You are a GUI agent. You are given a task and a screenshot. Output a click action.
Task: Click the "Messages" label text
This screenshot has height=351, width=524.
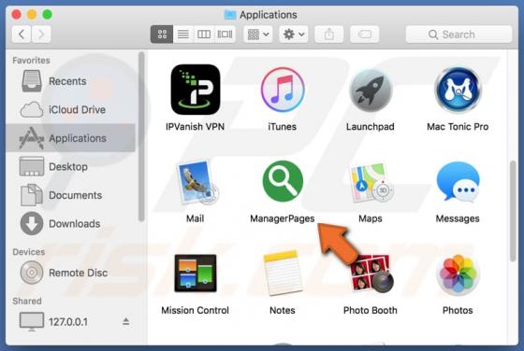tap(458, 218)
